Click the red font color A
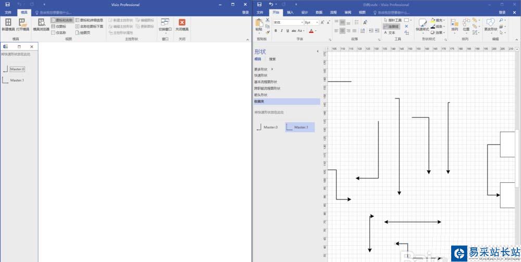Image resolution: width=521 pixels, height=262 pixels. click(312, 31)
